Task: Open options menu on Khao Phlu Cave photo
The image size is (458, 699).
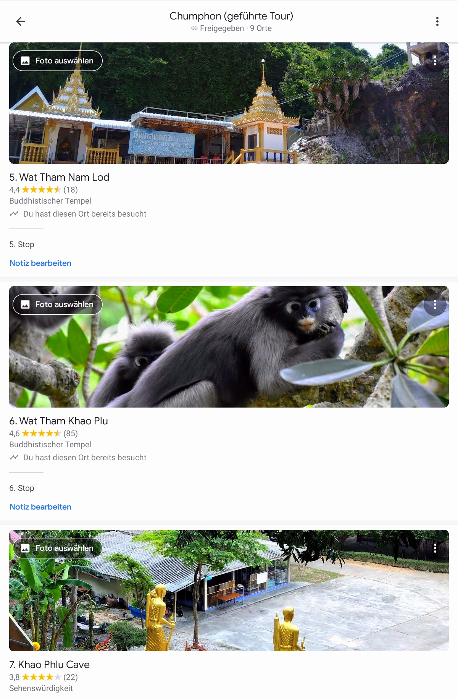Action: click(x=435, y=548)
